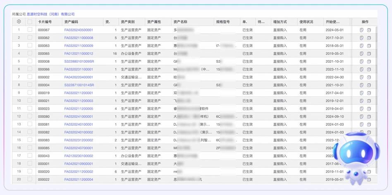
Task: Click archive box icon for card 000063
Action: pyautogui.click(x=369, y=46)
